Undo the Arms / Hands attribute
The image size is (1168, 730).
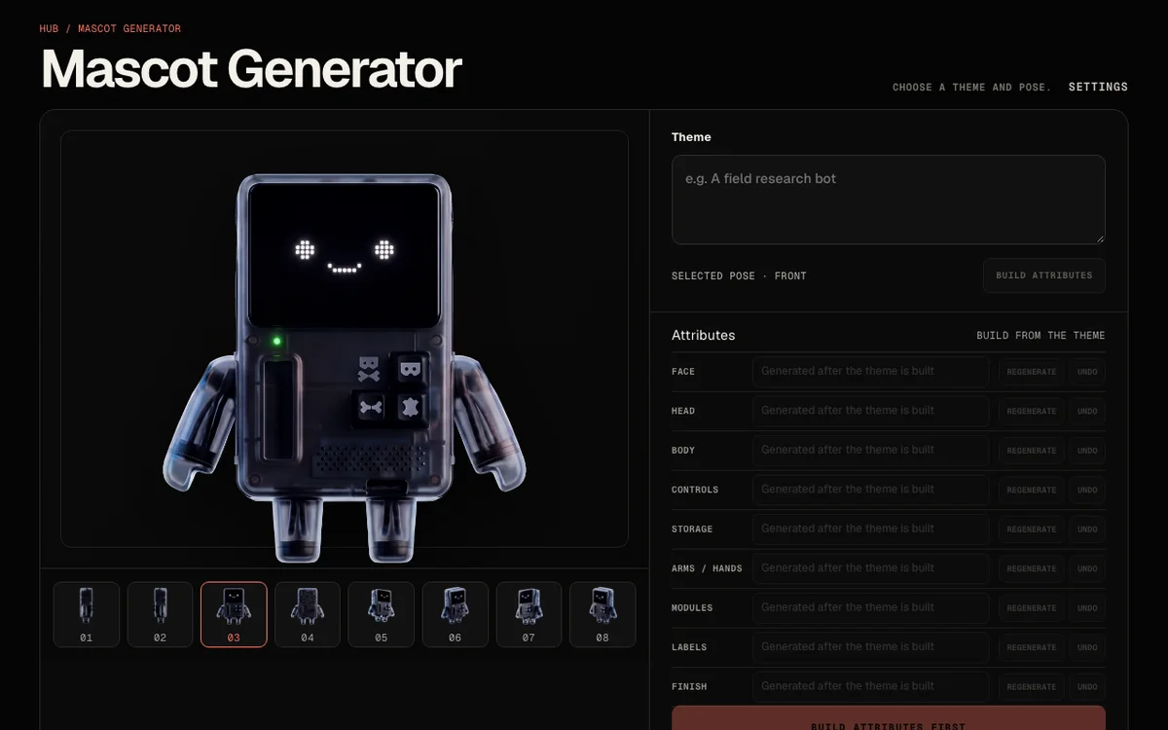pos(1087,568)
